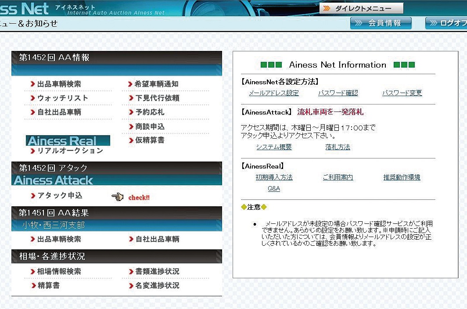Screen dimensions: 467x309
Task: Click the 【AinessAttack】 label
Action: coord(266,112)
